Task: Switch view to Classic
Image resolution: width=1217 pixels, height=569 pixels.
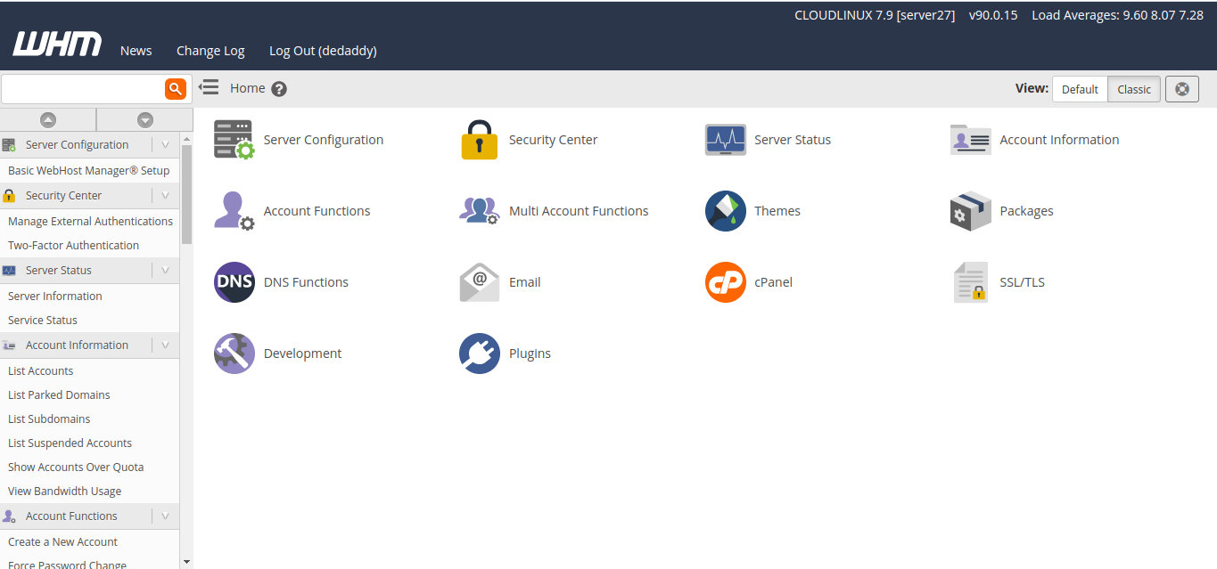Action: click(x=1134, y=89)
